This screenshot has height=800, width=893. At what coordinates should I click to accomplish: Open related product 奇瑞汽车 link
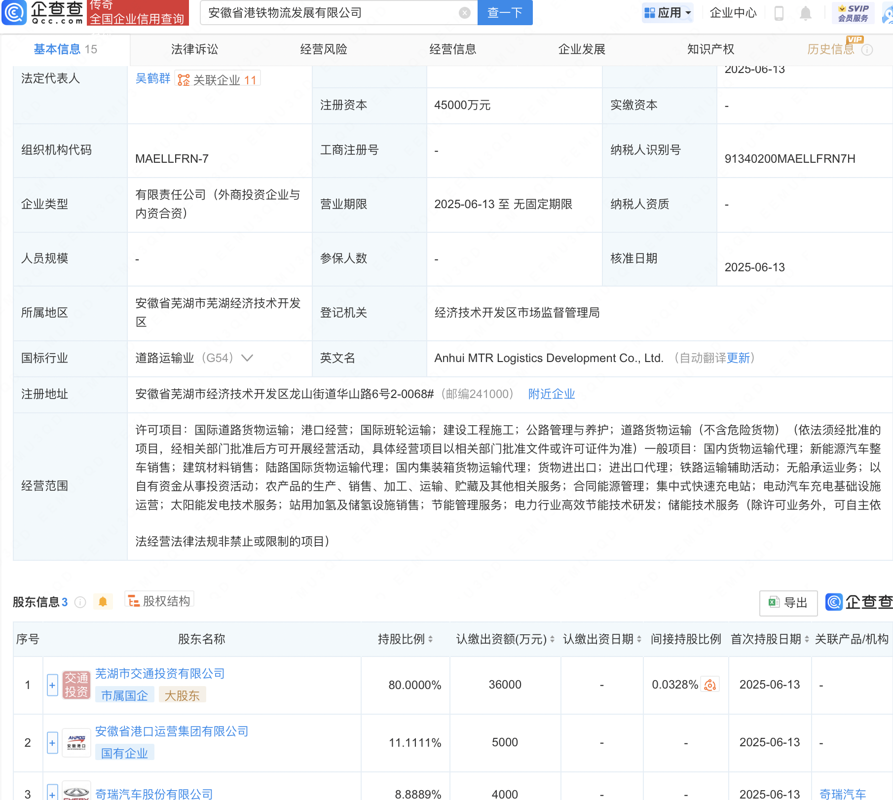[x=843, y=794]
